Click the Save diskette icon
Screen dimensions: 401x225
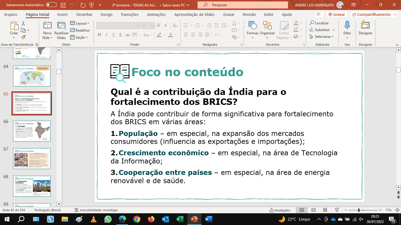[x=63, y=5]
